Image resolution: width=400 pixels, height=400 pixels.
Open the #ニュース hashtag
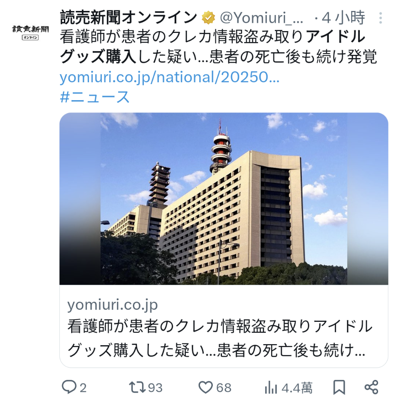pyautogui.click(x=95, y=97)
